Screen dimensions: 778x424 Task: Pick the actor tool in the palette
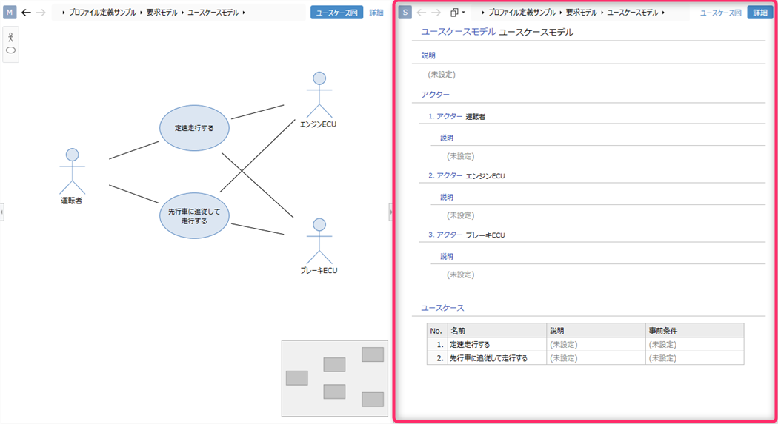pos(10,37)
